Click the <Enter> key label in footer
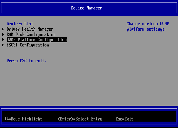This screenshot has height=128, width=178. (x=65, y=119)
